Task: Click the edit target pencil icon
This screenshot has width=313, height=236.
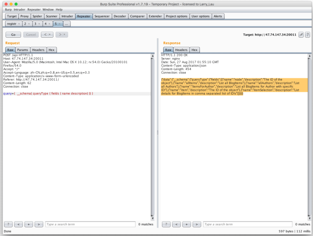Action: coord(301,35)
